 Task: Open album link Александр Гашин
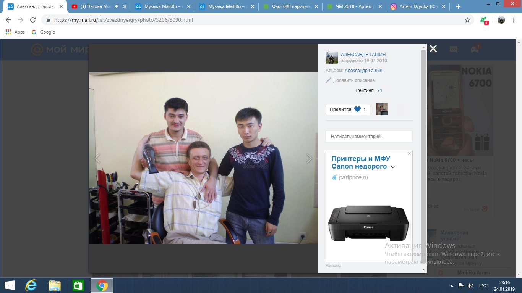pyautogui.click(x=364, y=71)
